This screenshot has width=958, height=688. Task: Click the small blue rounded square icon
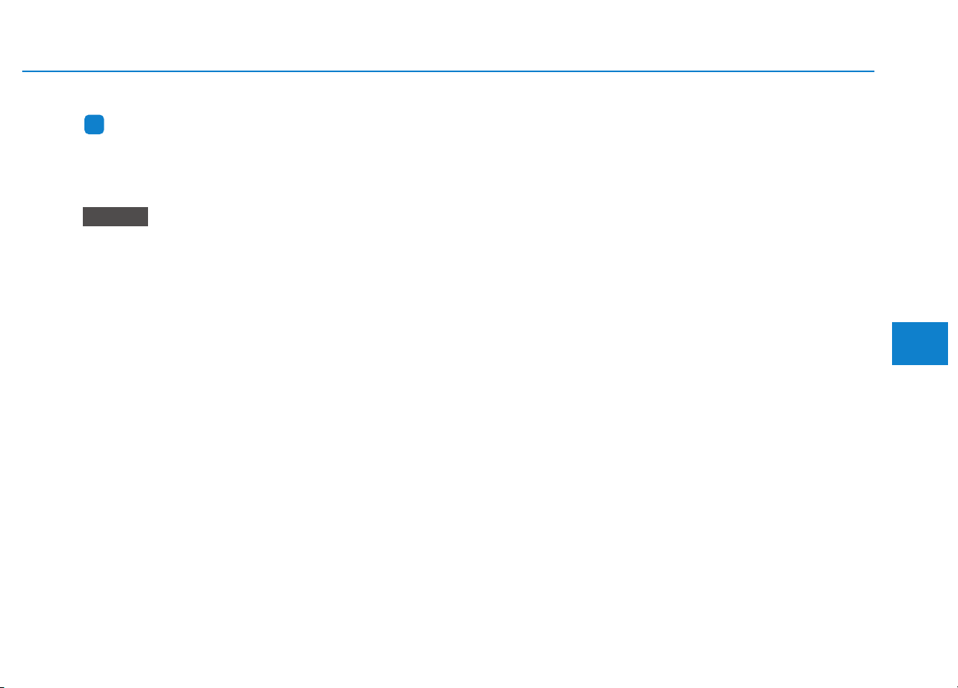point(94,126)
